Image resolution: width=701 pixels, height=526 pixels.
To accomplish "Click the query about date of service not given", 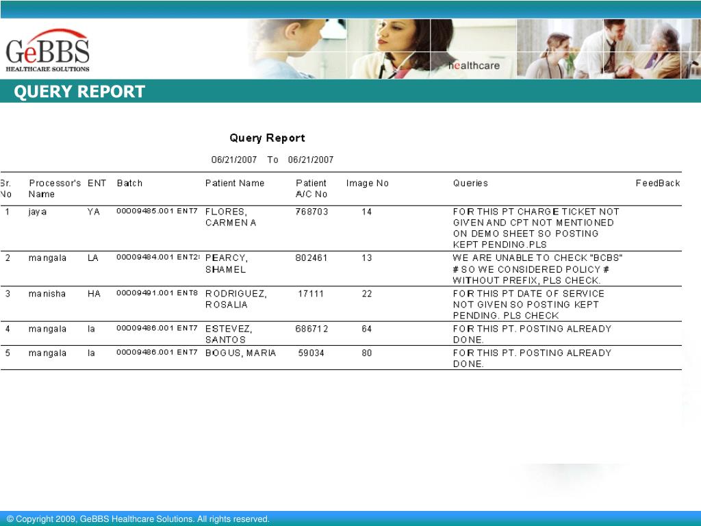I will tap(528, 305).
